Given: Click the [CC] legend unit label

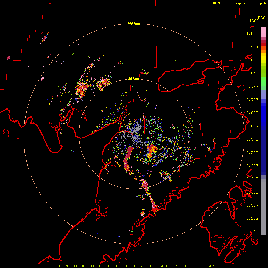Looking at the screenshot, I should pyautogui.click(x=254, y=21).
